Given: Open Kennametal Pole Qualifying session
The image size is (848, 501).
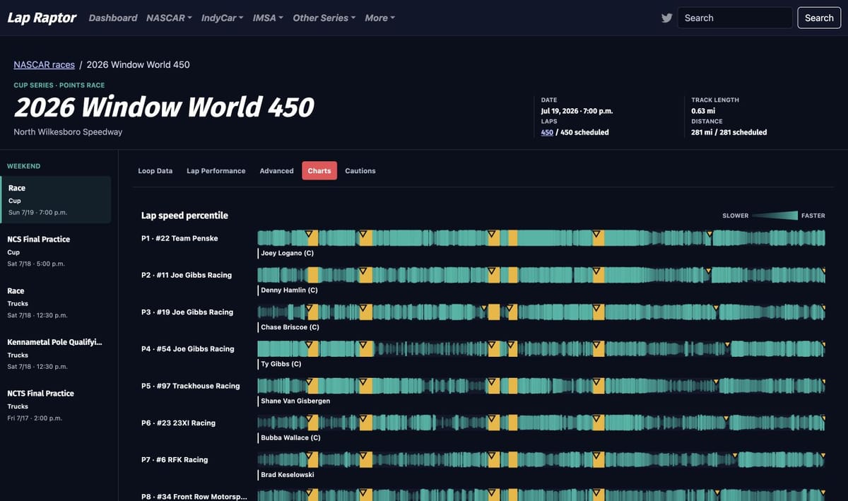Looking at the screenshot, I should (55, 354).
